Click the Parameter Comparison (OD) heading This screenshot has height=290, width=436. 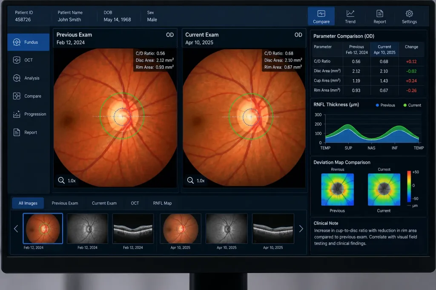[x=344, y=36]
